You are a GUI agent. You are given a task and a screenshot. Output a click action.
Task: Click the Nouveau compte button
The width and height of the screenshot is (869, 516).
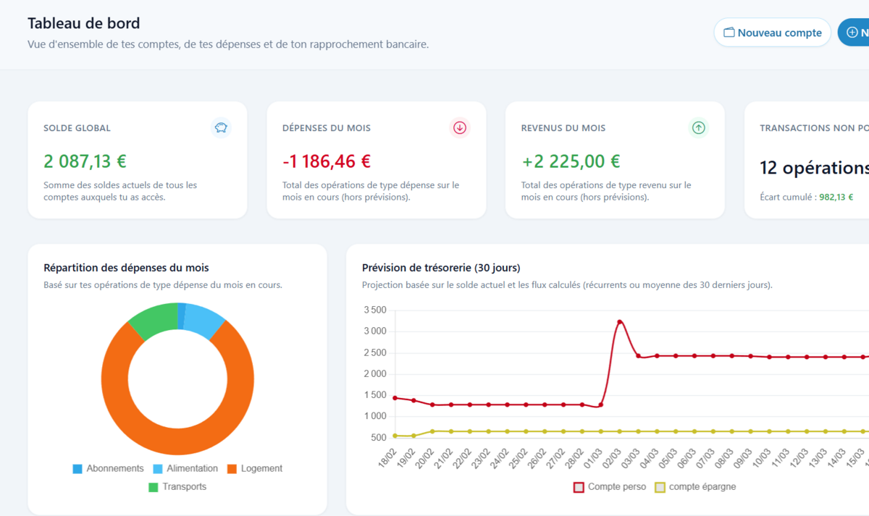[x=772, y=32]
